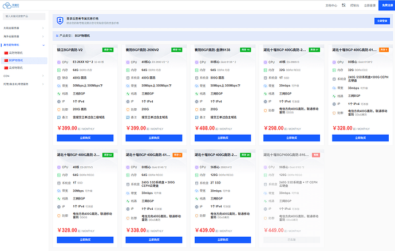
Task: Click defense shield icon in 镇江BGP高防-V2 card
Action: [59, 109]
